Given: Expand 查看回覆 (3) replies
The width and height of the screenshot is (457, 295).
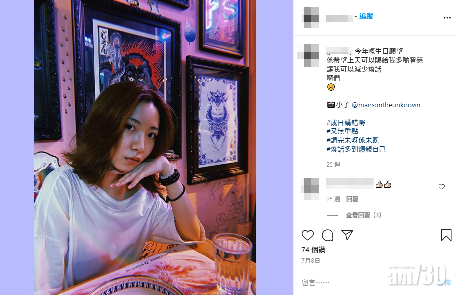Looking at the screenshot, I should pos(364,215).
